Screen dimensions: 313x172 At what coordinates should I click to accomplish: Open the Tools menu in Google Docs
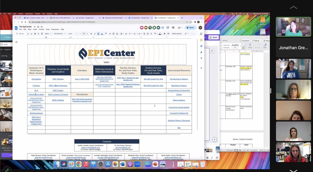coord(48,29)
